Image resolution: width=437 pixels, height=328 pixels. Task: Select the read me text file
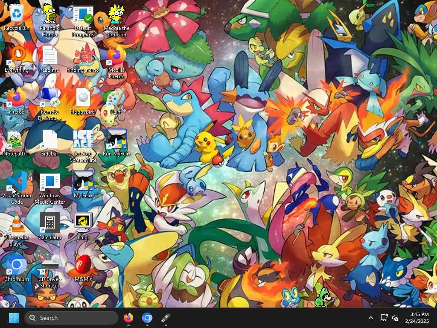tap(50, 59)
